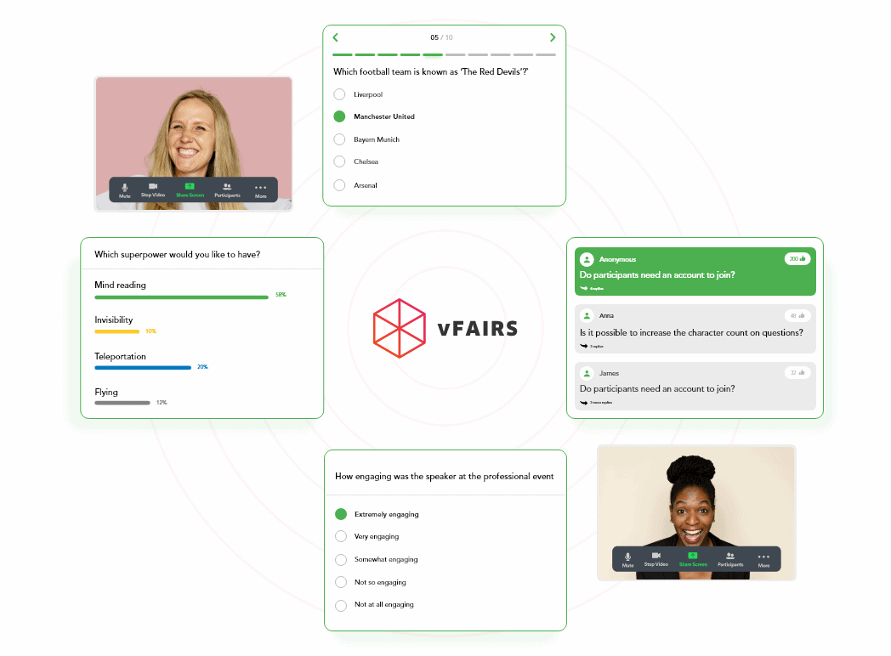Select Not so engaging option
This screenshot has width=891, height=656.
pyautogui.click(x=341, y=582)
